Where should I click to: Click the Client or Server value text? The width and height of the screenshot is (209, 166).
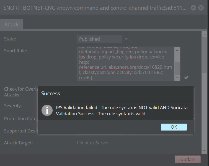click(x=93, y=143)
